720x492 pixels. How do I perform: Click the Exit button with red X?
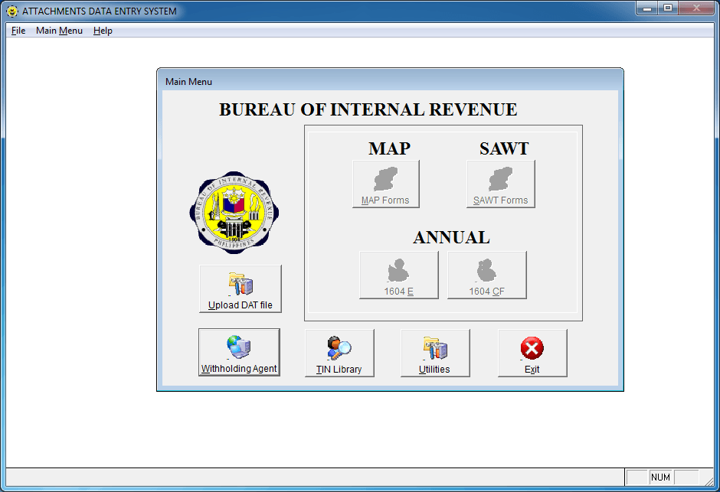coord(532,353)
